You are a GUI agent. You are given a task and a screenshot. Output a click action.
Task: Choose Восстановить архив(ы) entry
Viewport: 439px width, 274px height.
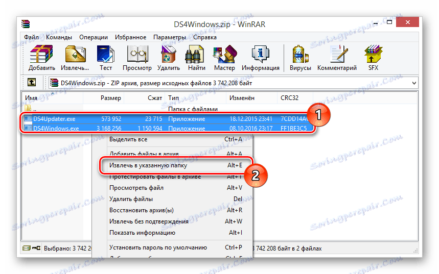click(x=175, y=210)
